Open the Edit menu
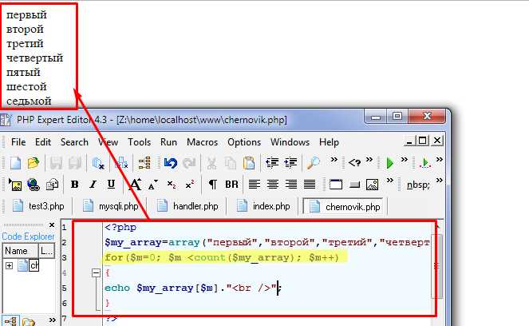Viewport: 529px width, 326px height. (43, 142)
